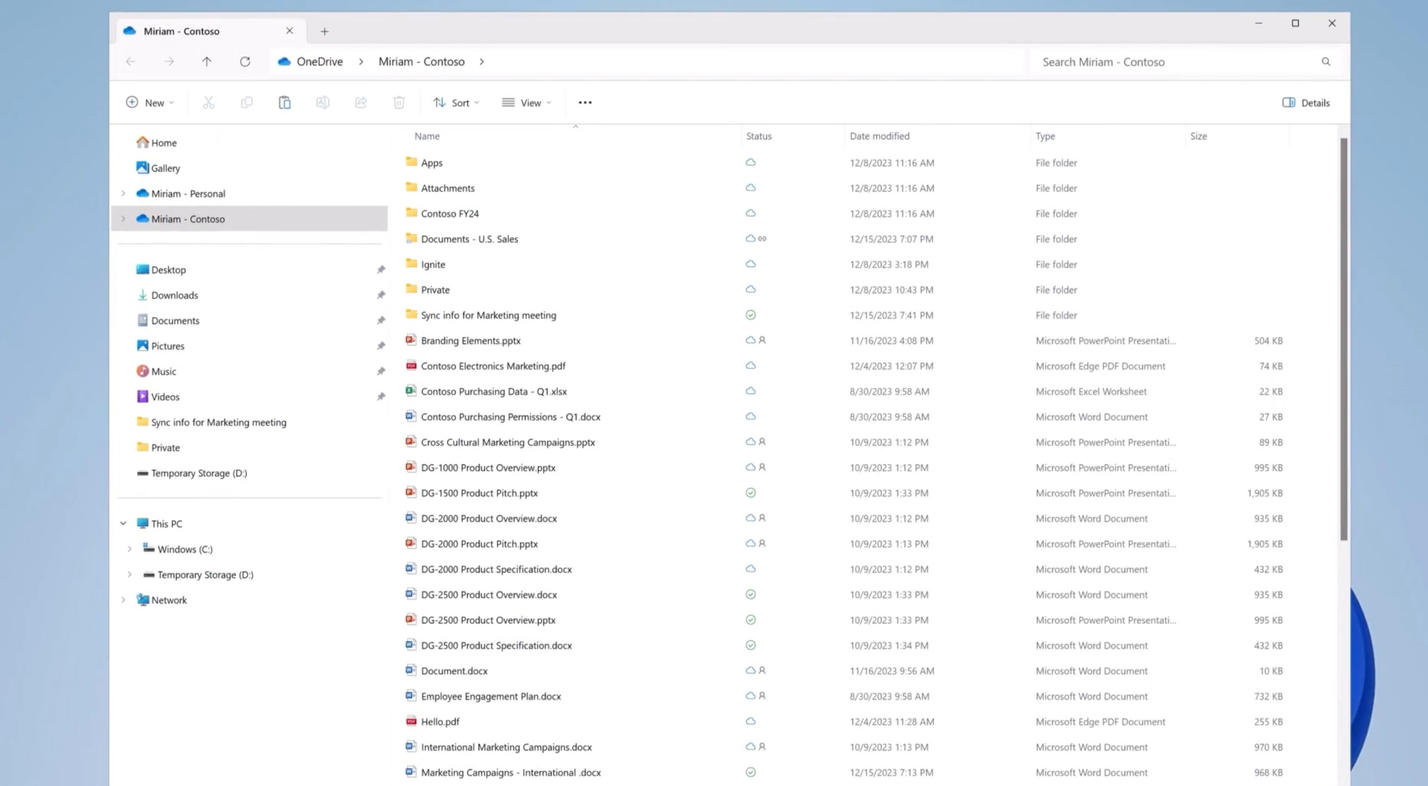
Task: Go forward with the right arrow
Action: (169, 62)
